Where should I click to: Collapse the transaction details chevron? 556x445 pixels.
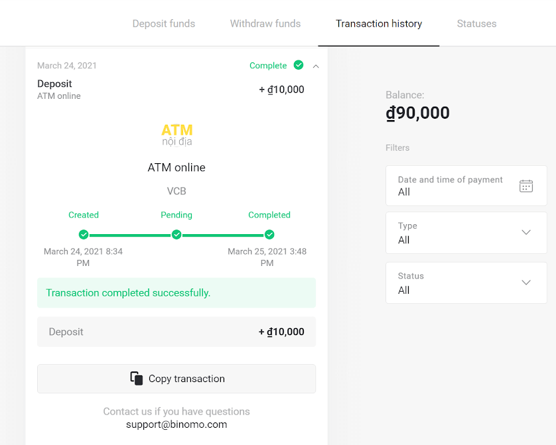[x=316, y=66]
